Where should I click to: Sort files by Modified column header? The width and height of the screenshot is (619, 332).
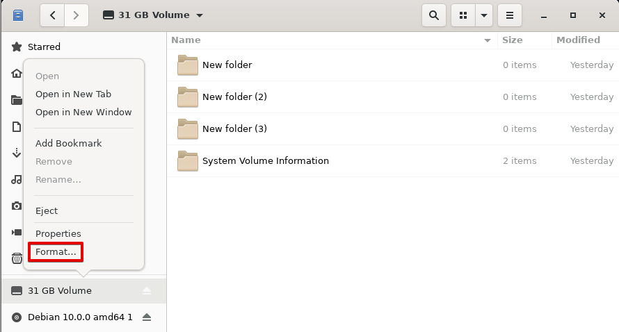coord(578,40)
